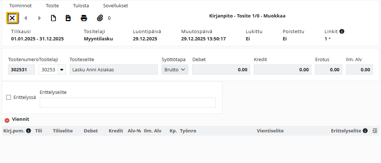Click the save voucher document icon
The height and width of the screenshot is (163, 381).
point(68,18)
